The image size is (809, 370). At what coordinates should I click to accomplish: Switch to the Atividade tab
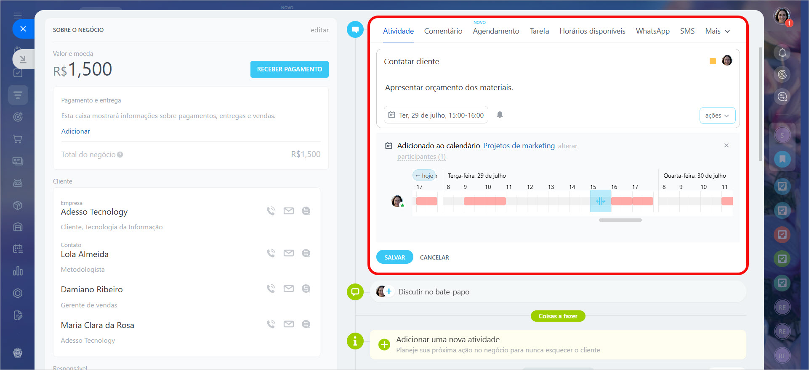pos(398,31)
